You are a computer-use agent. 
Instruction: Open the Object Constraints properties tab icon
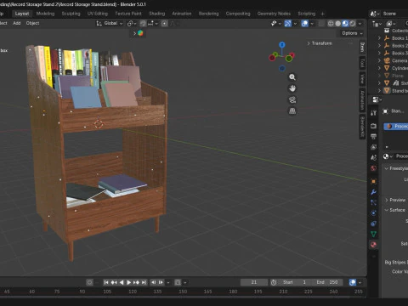[x=373, y=224]
